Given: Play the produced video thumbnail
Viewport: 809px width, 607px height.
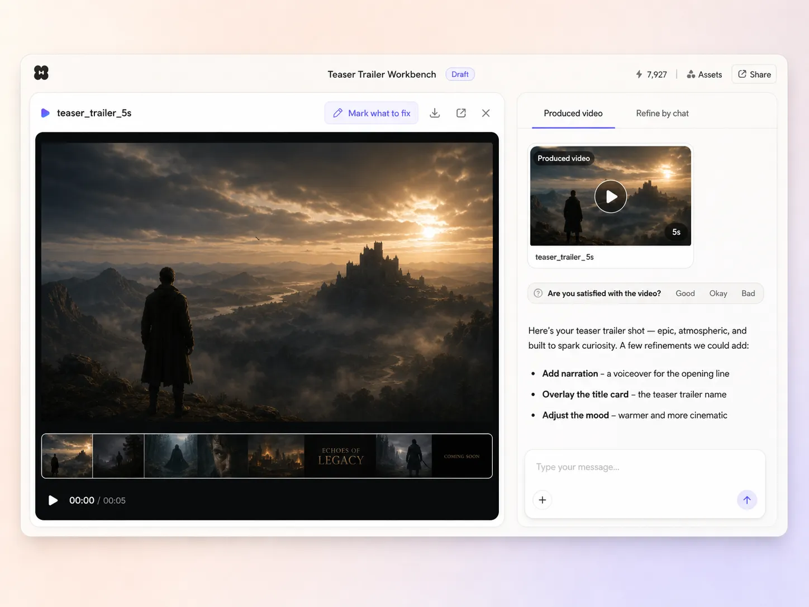Looking at the screenshot, I should pyautogui.click(x=611, y=196).
